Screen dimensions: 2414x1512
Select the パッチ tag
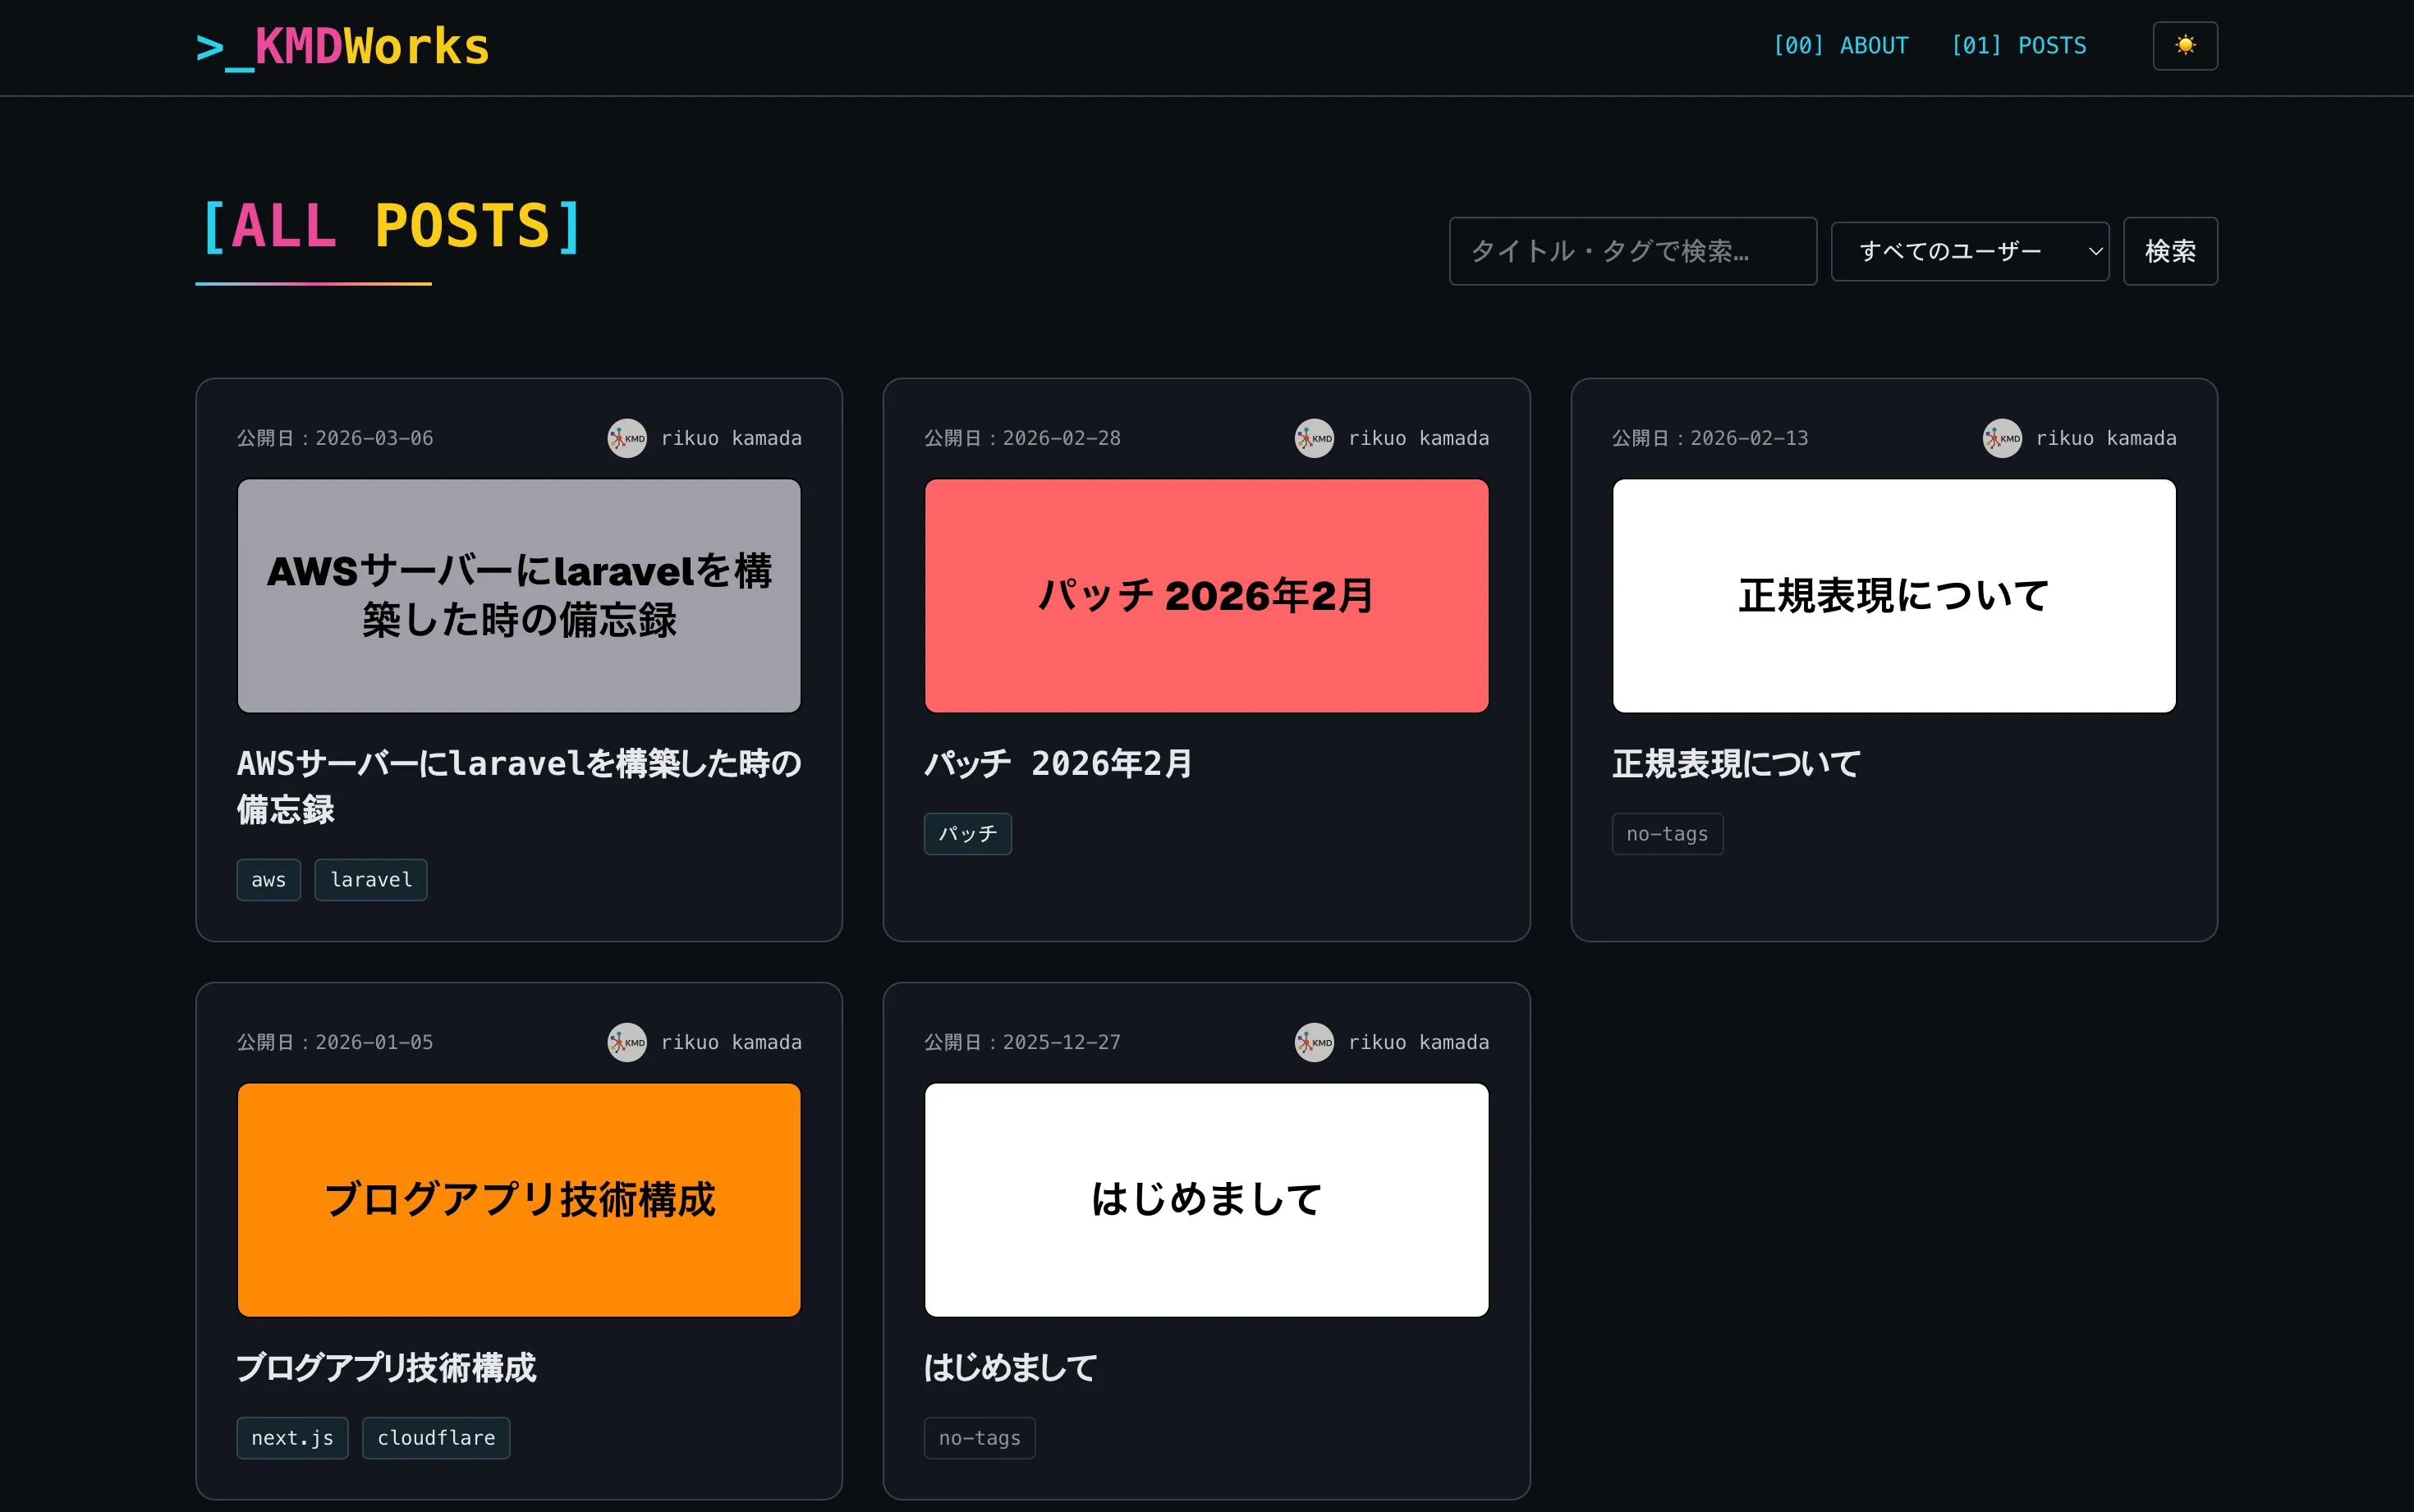pos(966,833)
